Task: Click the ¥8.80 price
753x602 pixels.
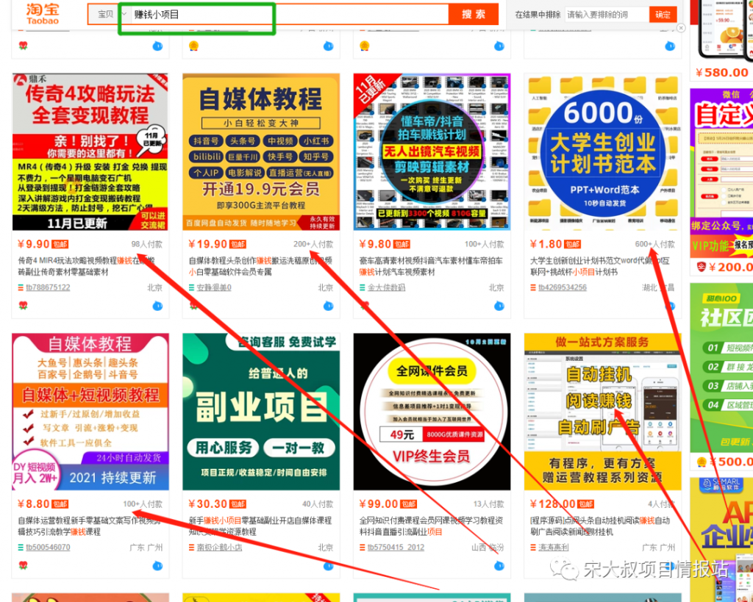Action: [x=34, y=504]
